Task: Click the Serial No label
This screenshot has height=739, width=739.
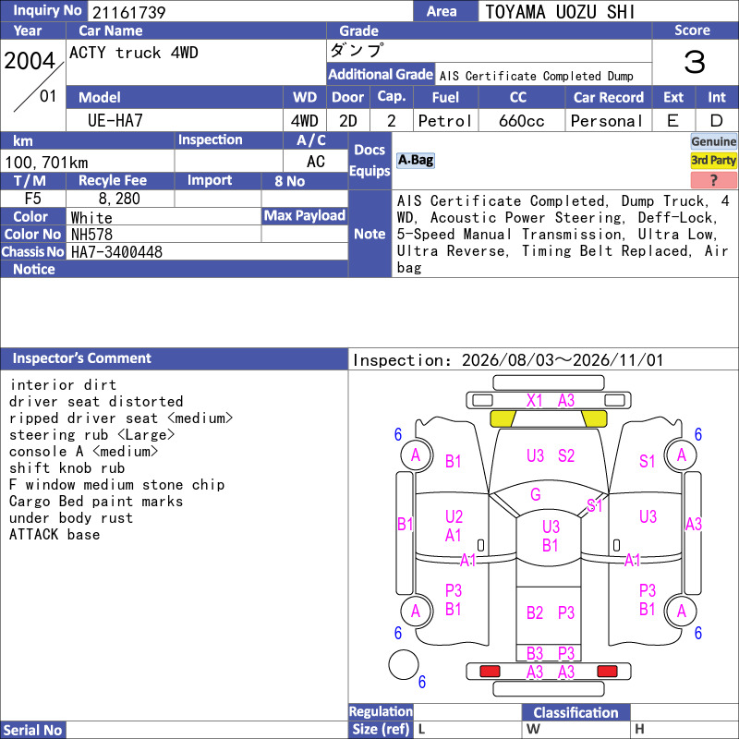Action: (x=33, y=730)
